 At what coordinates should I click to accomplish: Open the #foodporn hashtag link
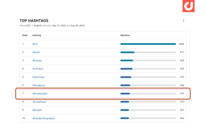tap(39, 85)
